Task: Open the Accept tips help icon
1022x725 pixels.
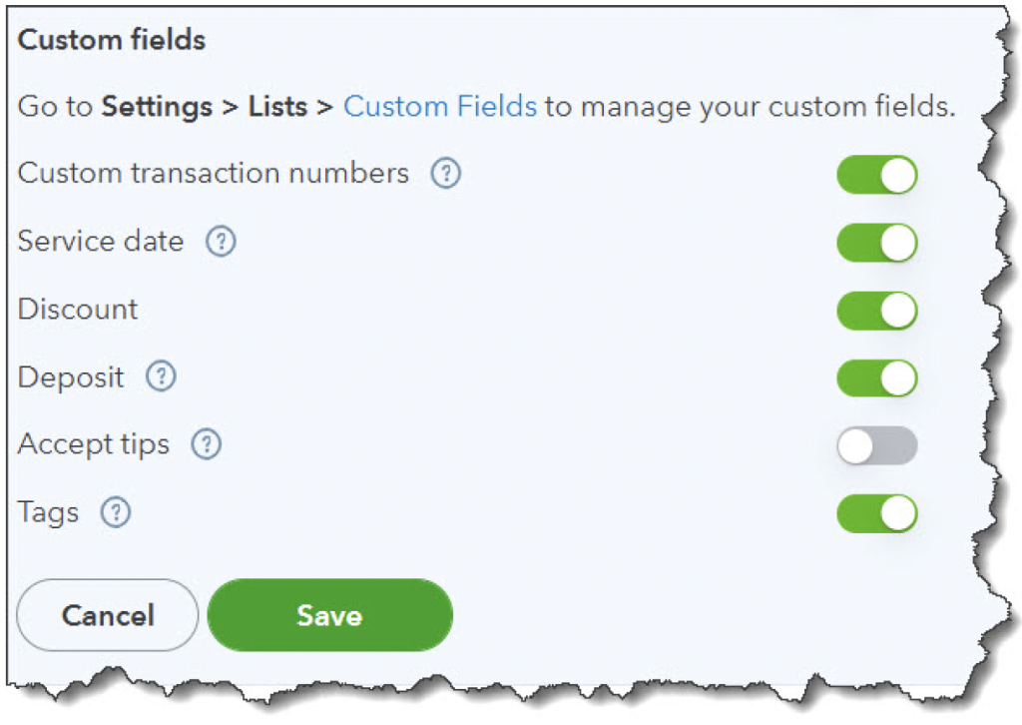Action: point(206,444)
